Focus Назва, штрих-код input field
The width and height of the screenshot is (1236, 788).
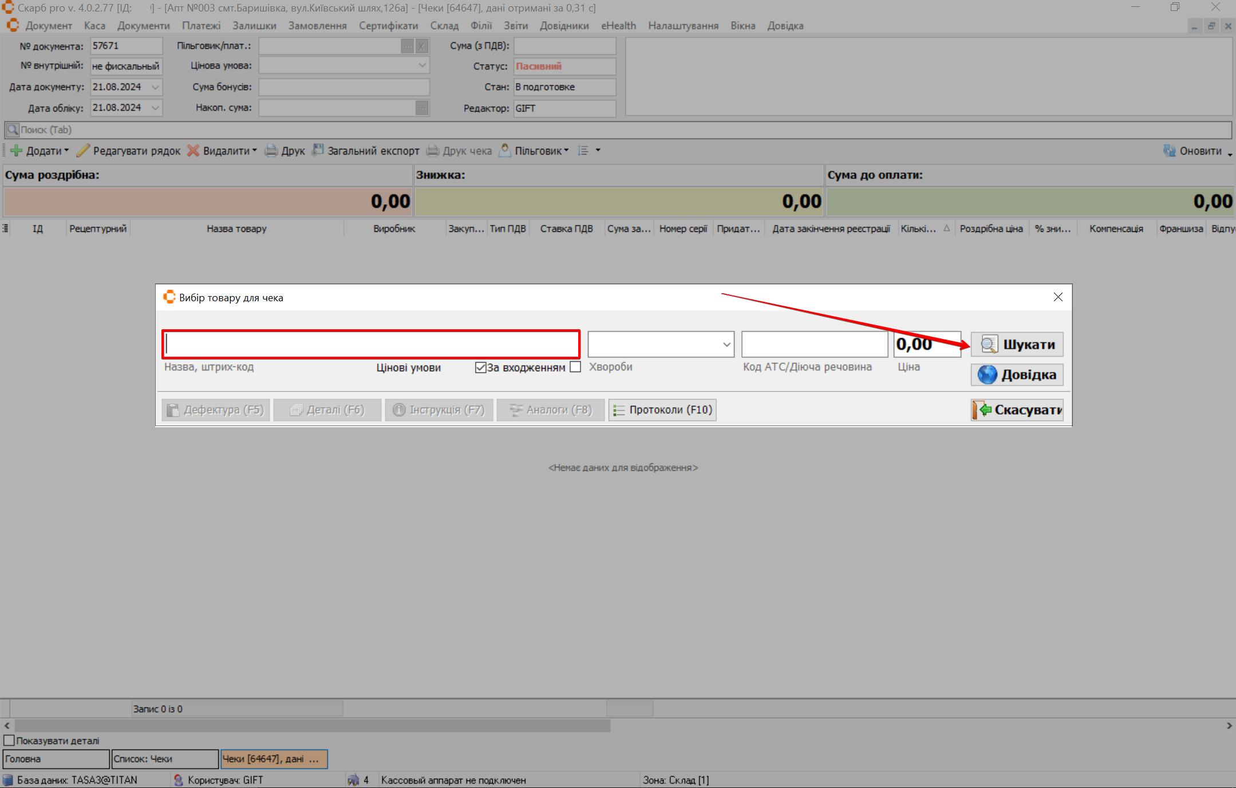(x=371, y=344)
